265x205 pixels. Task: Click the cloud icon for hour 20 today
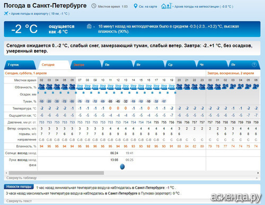pos(179,87)
